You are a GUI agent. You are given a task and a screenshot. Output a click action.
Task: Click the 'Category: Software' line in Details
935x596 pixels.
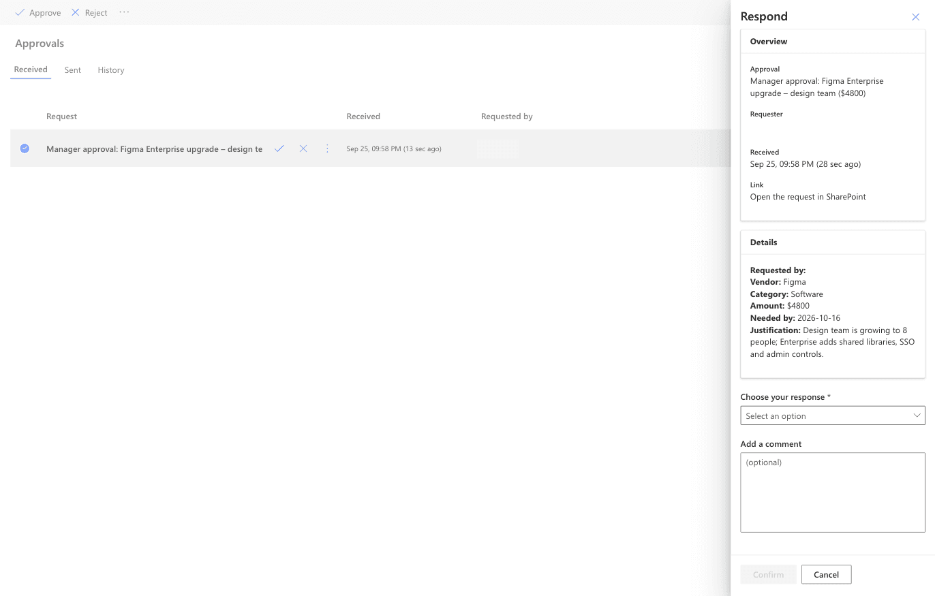tap(786, 294)
